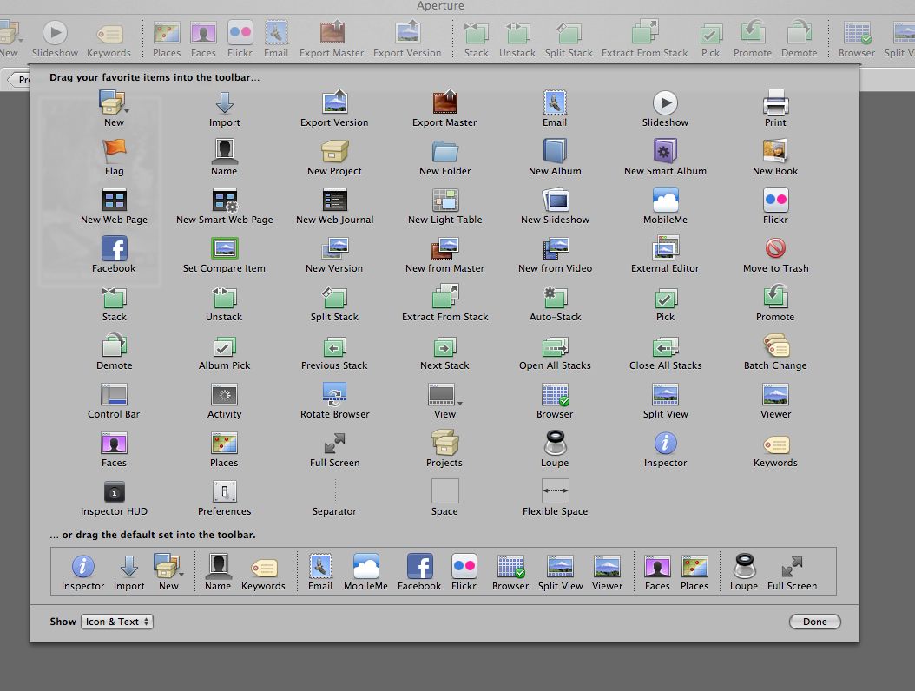Select Extract From Stack in the top toolbar

pos(645,39)
